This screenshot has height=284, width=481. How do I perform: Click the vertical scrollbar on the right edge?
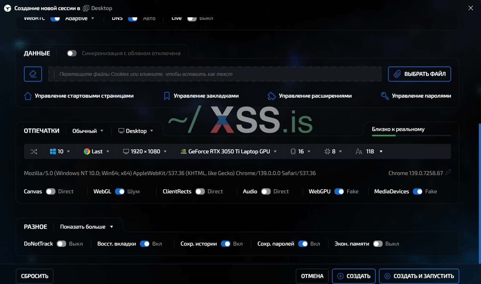click(480, 194)
